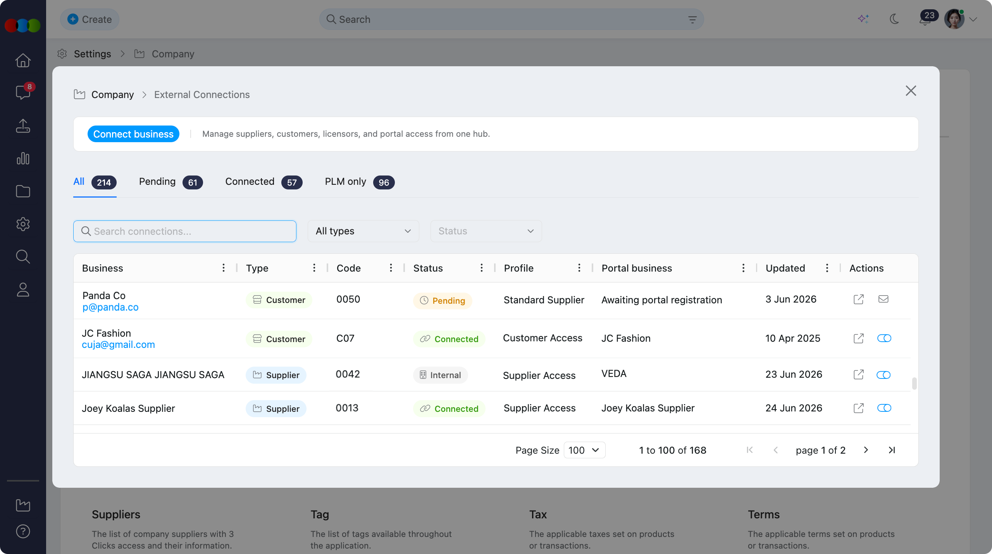Select the PLM only tab
This screenshot has width=992, height=554.
click(360, 182)
